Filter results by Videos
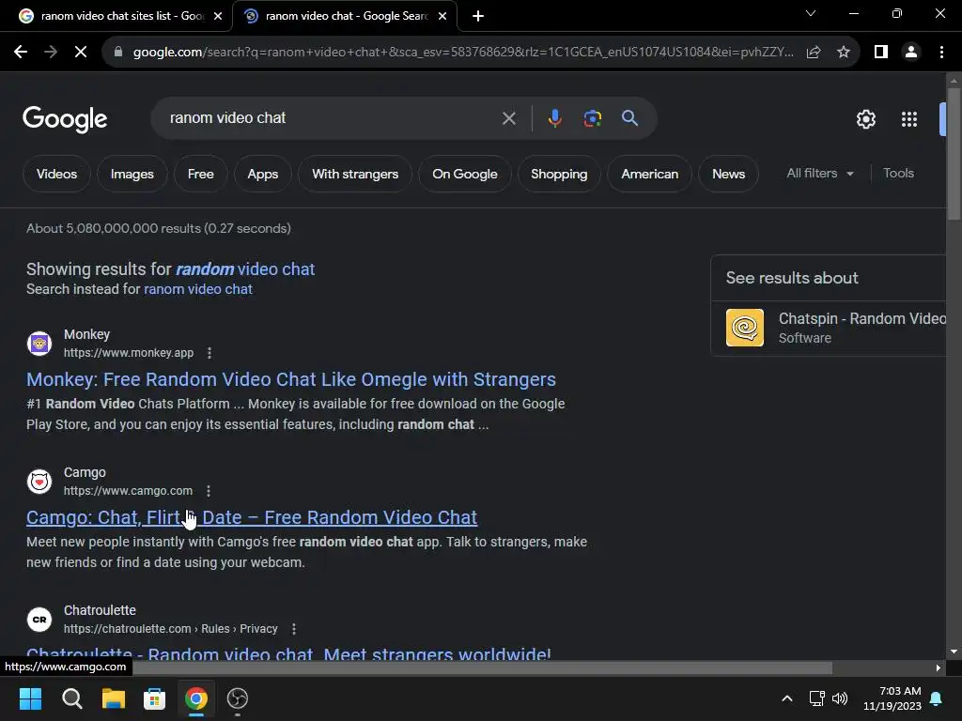The height and width of the screenshot is (721, 962). (x=56, y=174)
